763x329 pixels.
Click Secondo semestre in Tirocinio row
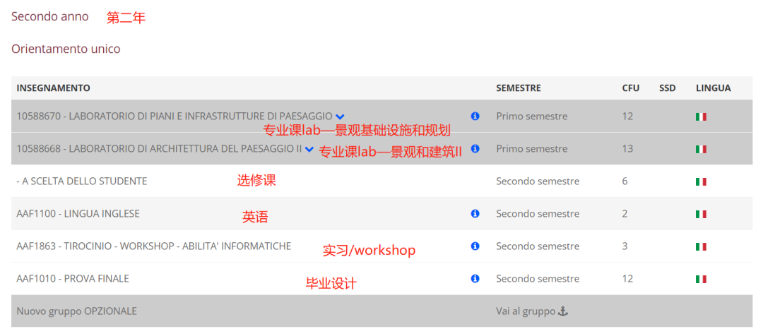[x=538, y=246]
